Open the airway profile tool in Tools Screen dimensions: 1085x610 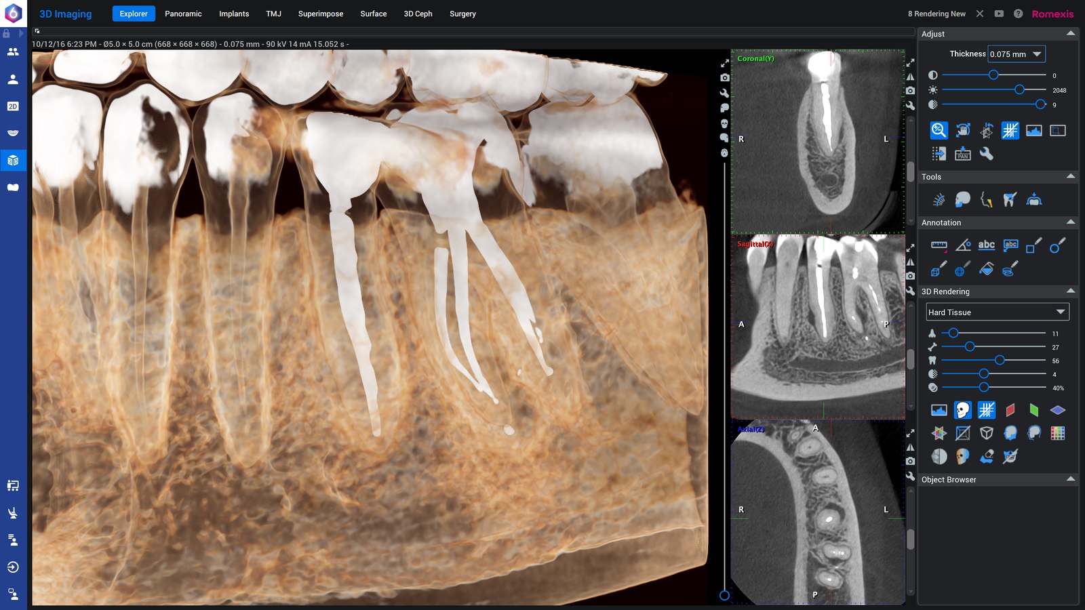pos(987,199)
